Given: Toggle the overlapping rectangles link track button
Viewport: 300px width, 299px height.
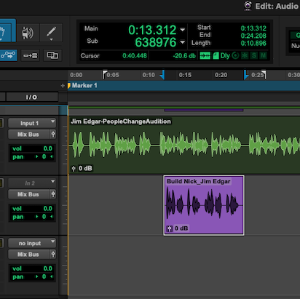Looking at the screenshot, I should 52,55.
